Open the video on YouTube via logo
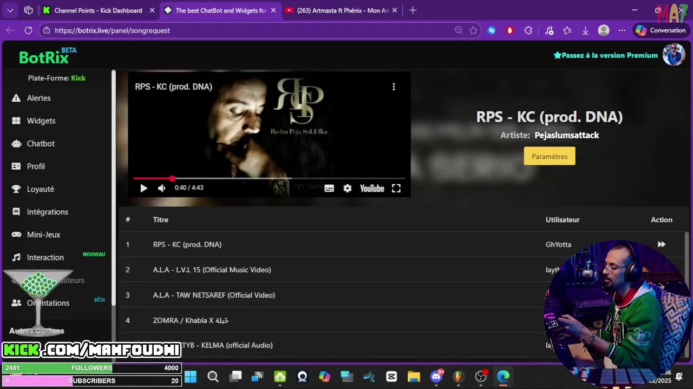The width and height of the screenshot is (693, 389). click(372, 188)
